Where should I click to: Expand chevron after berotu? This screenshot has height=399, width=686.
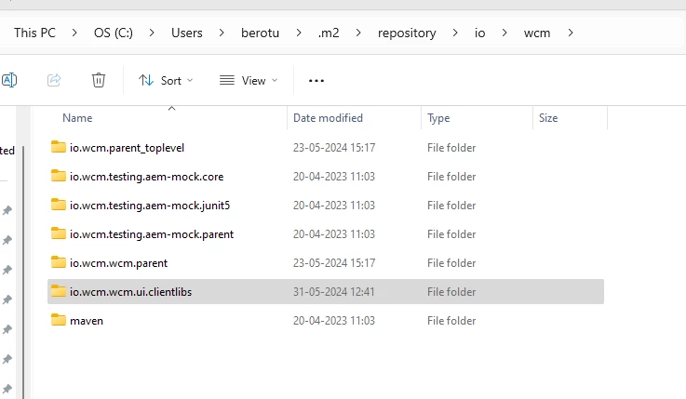pos(299,33)
